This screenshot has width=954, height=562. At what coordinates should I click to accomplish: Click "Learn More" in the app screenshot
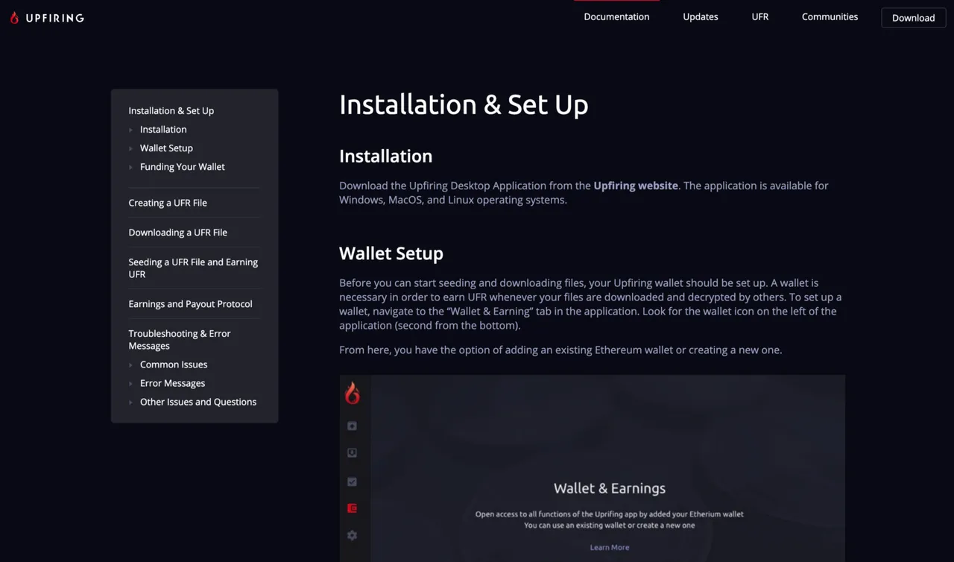(x=610, y=547)
